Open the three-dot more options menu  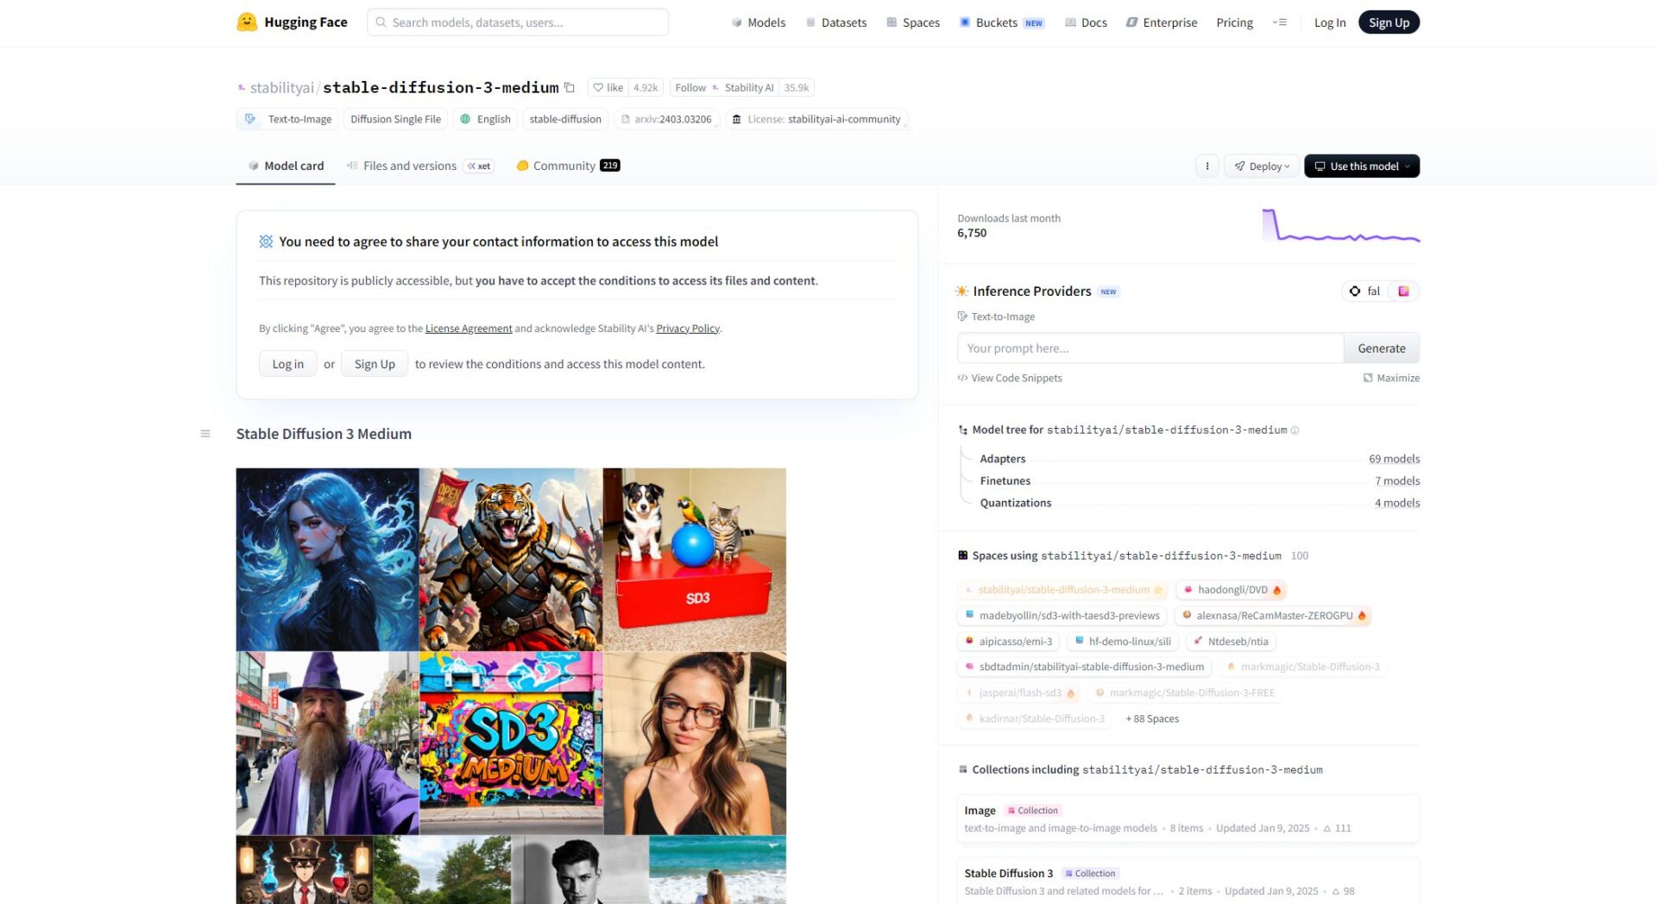pyautogui.click(x=1207, y=166)
